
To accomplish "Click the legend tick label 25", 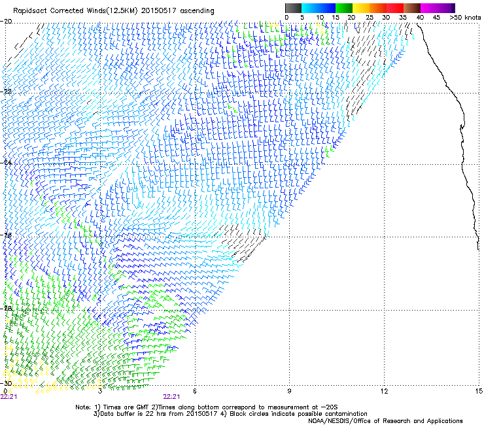I will pos(370,18).
